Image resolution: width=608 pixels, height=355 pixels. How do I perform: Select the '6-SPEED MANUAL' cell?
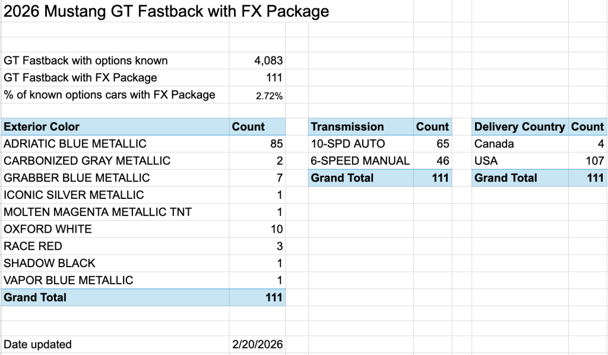pyautogui.click(x=360, y=161)
